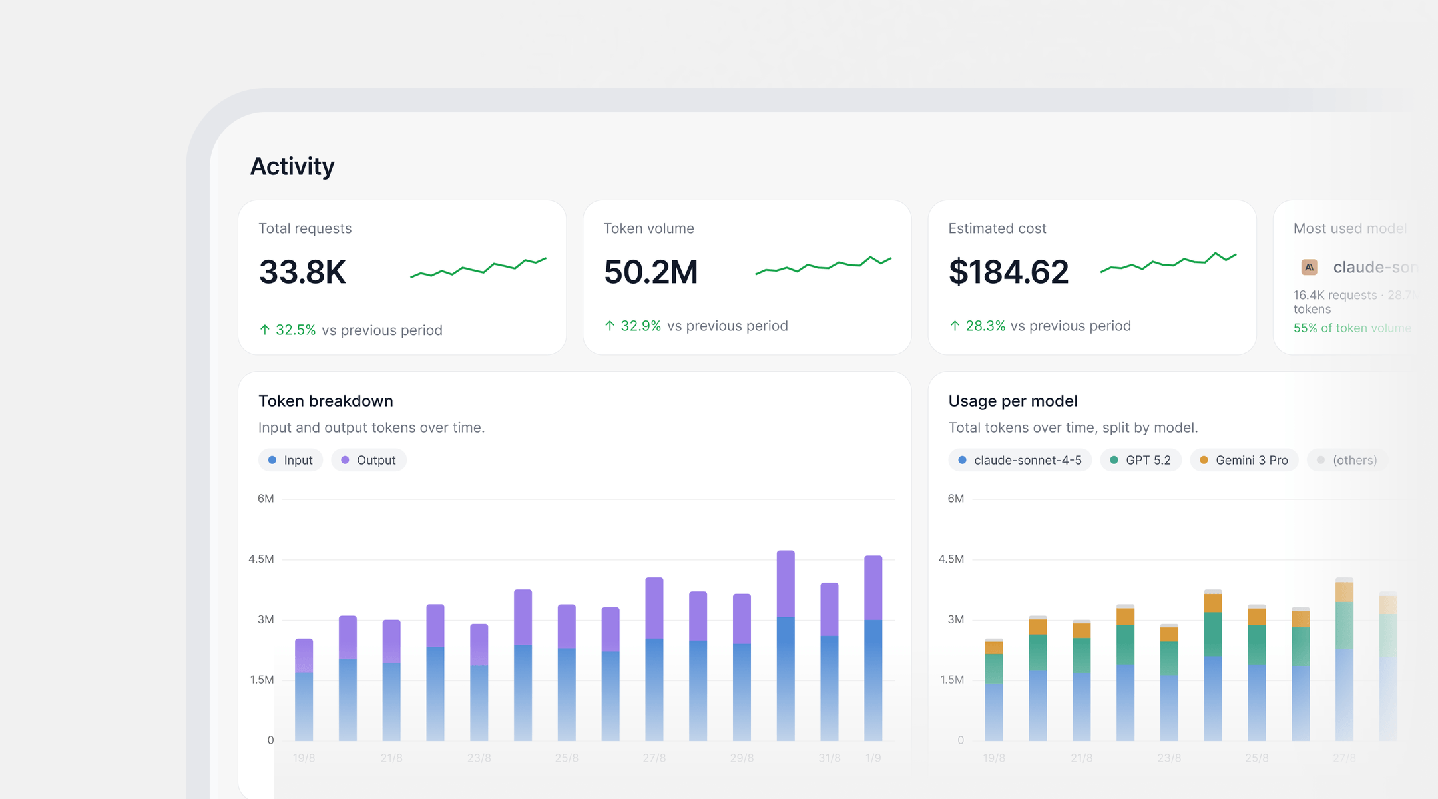
Task: Open the Total requests card
Action: [402, 277]
